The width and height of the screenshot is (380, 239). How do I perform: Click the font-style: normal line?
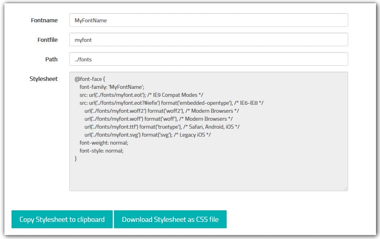pos(102,151)
